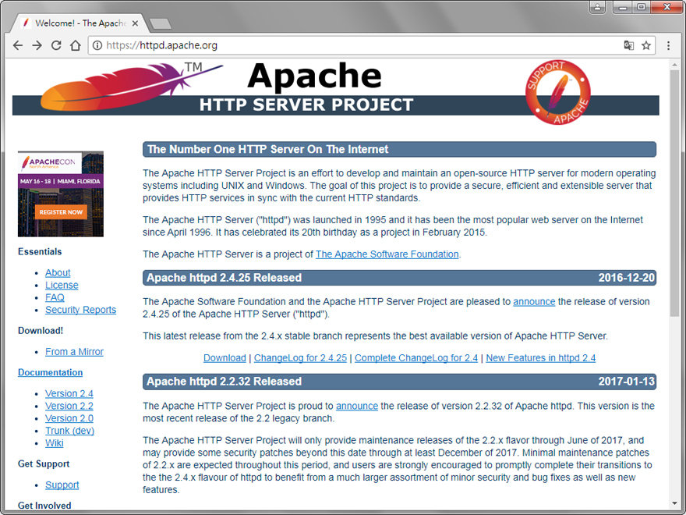Viewport: 686px width, 515px height.
Task: Open a new tab
Action: 160,23
